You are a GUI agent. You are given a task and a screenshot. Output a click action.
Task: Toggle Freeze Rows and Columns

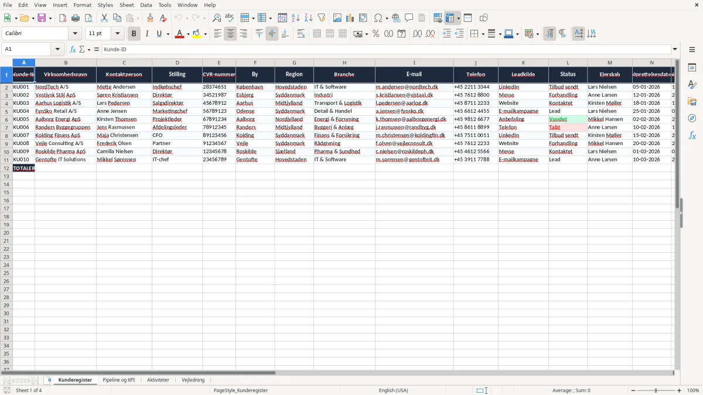coord(450,18)
